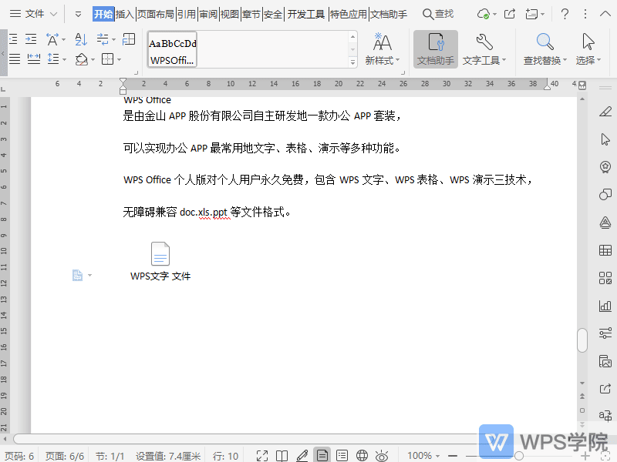
Task: Switch to outline view in the status bar
Action: coord(342,454)
